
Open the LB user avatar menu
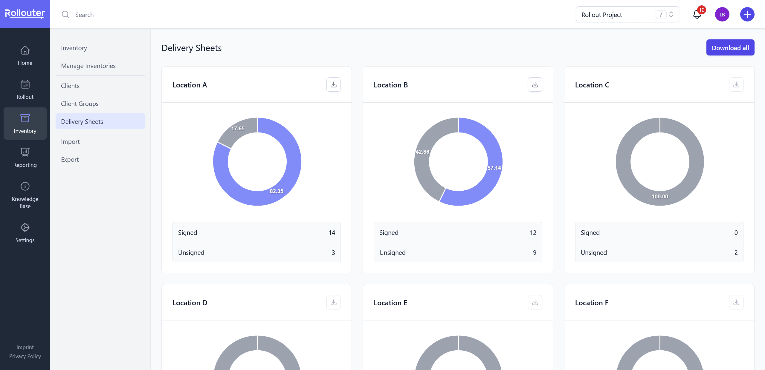[x=722, y=14]
